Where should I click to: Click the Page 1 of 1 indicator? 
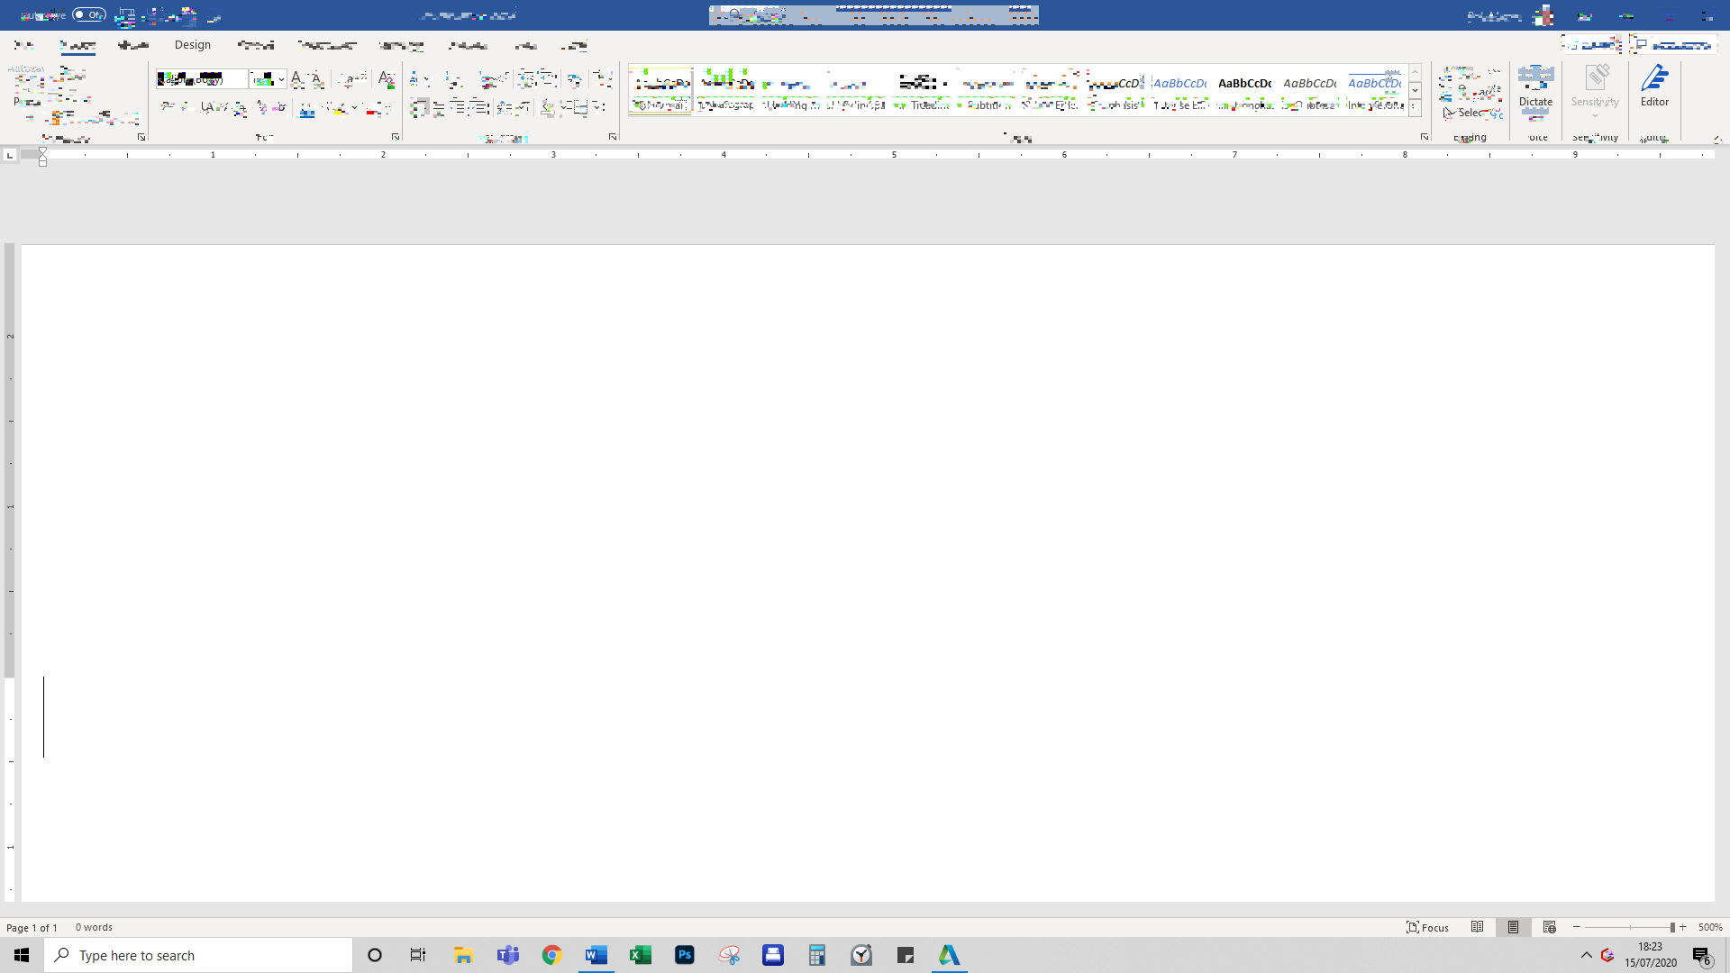coord(32,927)
